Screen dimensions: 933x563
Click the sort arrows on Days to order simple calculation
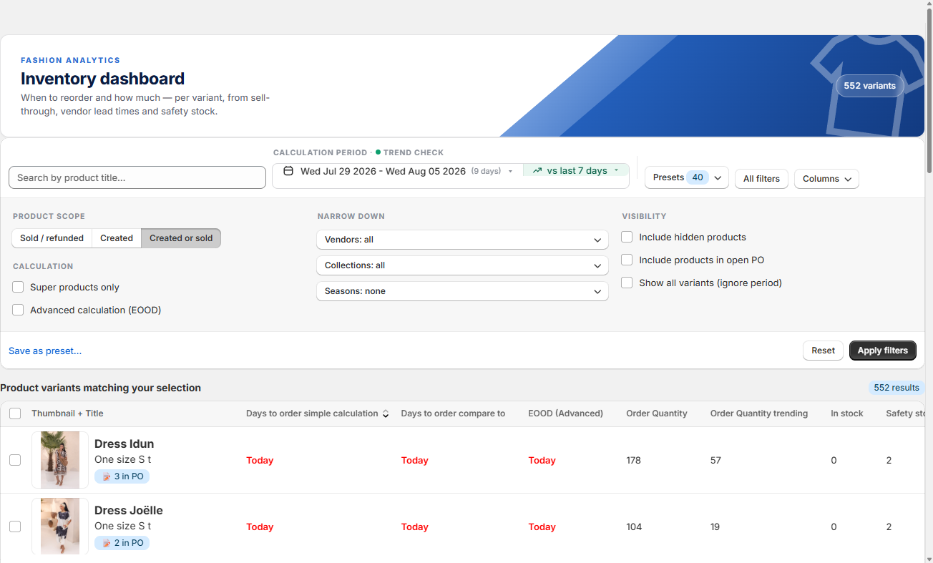(386, 413)
